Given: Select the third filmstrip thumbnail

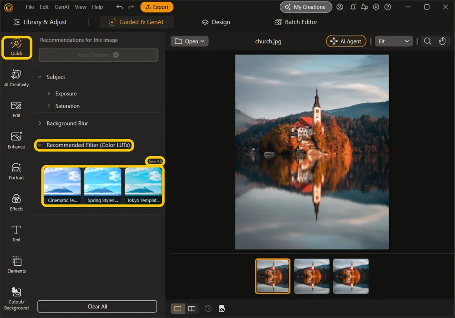Looking at the screenshot, I should tap(351, 276).
